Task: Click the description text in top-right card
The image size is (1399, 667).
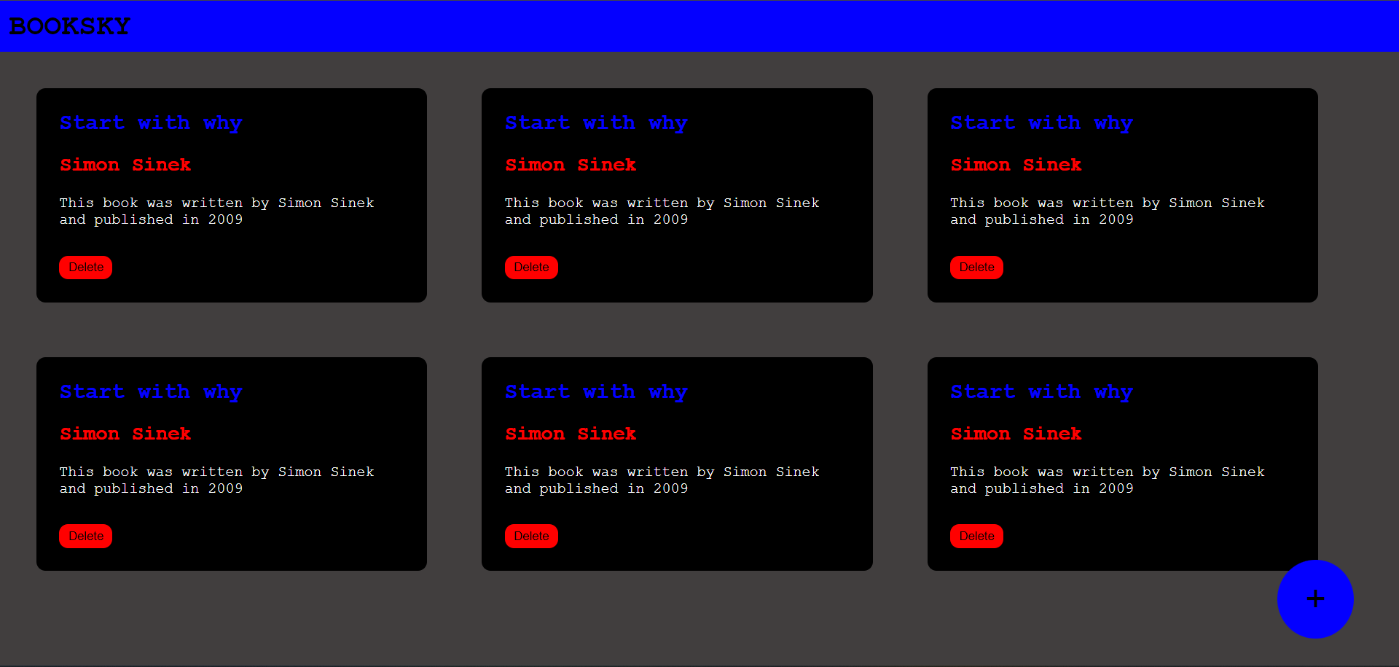Action: click(x=1108, y=211)
